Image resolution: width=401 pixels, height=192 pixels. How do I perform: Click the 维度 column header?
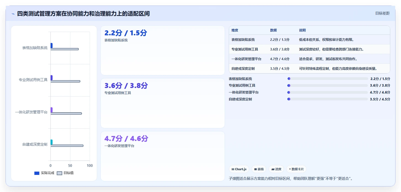point(235,30)
